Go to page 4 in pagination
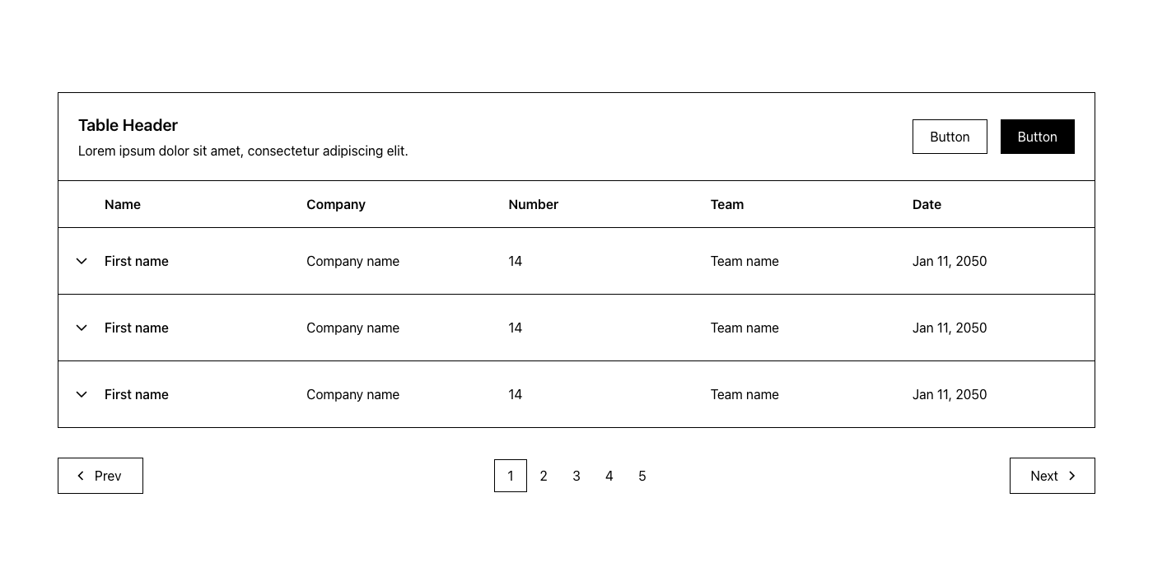 (x=609, y=476)
